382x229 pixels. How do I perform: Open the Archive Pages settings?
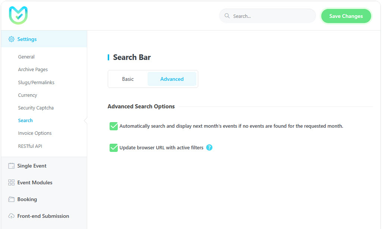33,70
